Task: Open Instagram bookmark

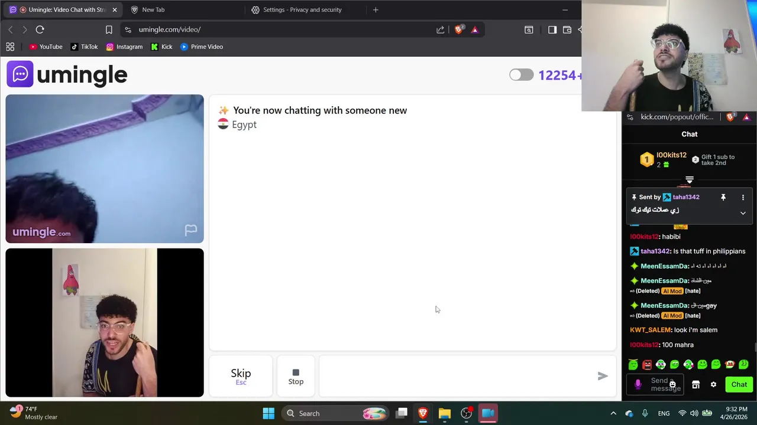Action: point(124,47)
